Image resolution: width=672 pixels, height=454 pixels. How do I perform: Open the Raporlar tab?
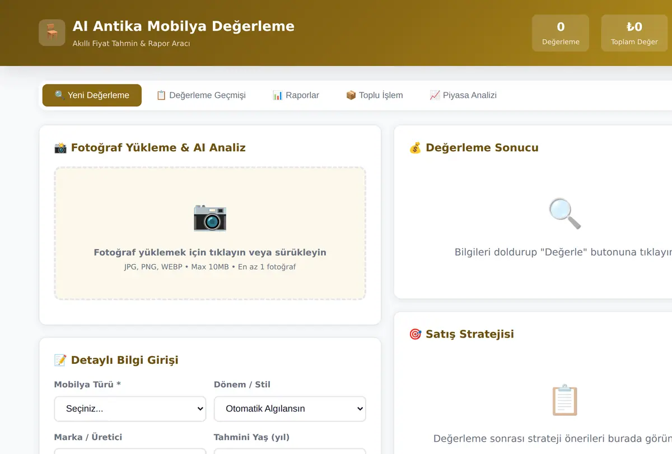pos(296,95)
